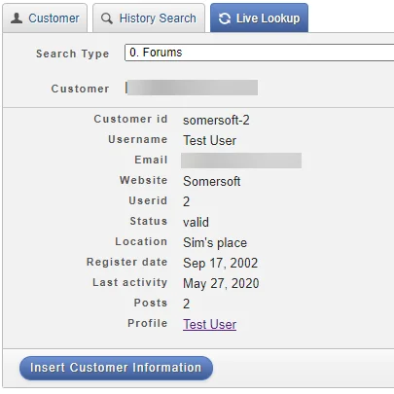Screen dimensions: 394x394
Task: Click the valid status value
Action: (196, 222)
